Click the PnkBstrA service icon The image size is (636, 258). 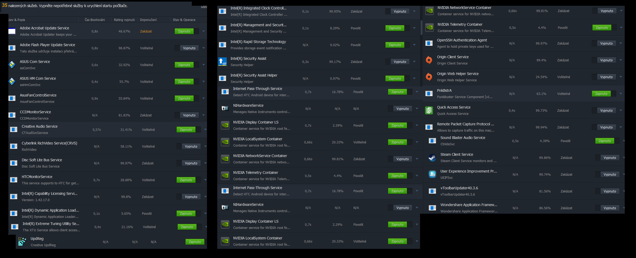point(429,94)
